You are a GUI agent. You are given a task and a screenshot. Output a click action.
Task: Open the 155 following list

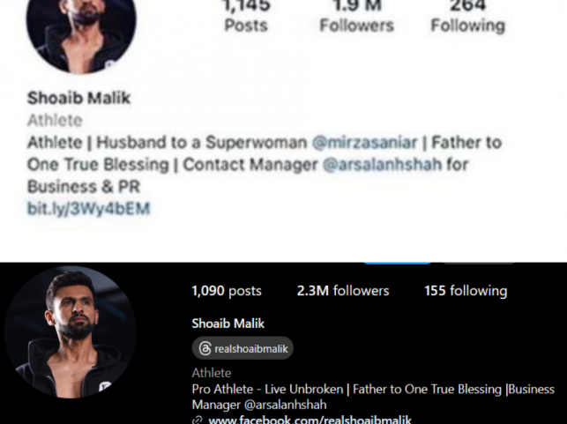pos(466,291)
